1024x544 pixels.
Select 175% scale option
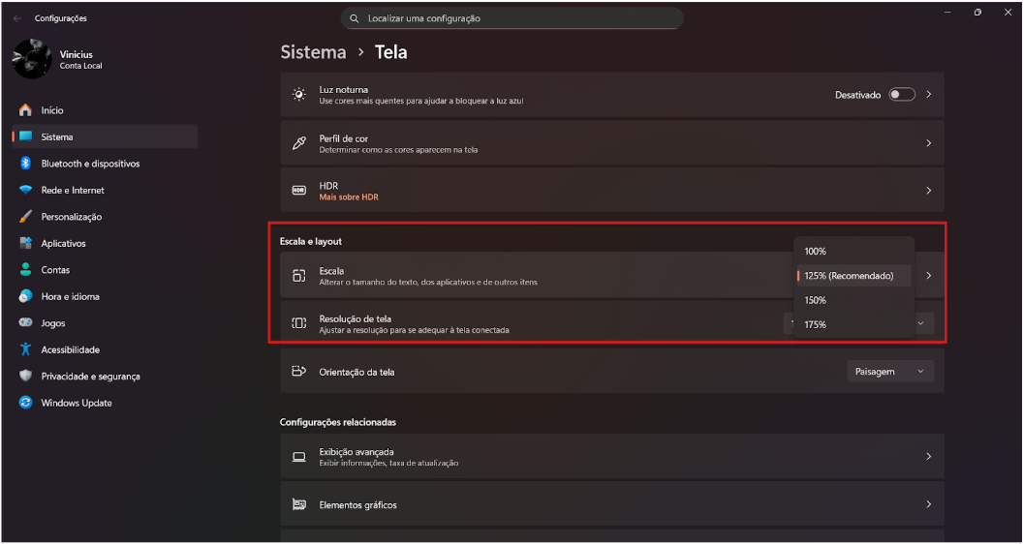pos(816,324)
